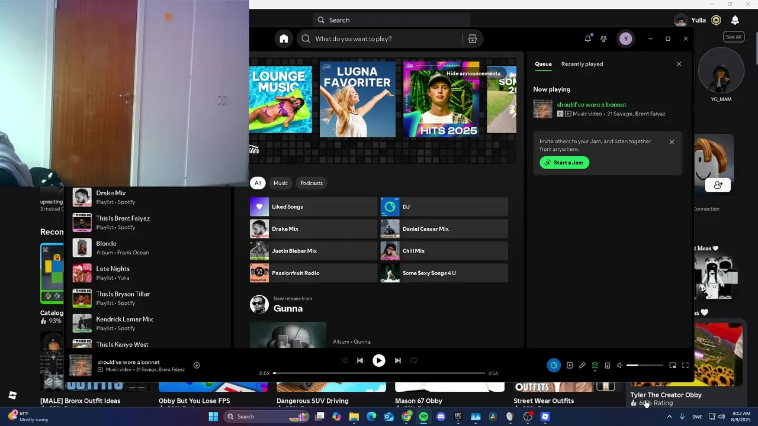Open the Liked Songs tile
Image resolution: width=758 pixels, height=426 pixels.
pyautogui.click(x=313, y=206)
